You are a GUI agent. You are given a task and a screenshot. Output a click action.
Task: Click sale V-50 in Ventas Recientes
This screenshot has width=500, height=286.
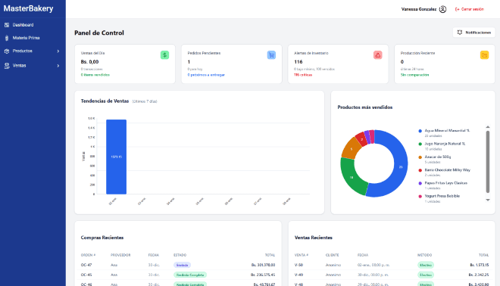click(298, 265)
